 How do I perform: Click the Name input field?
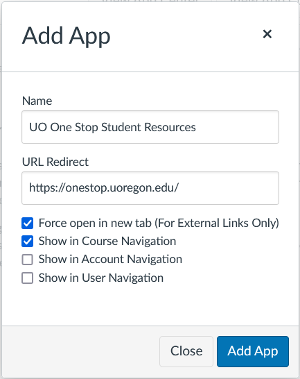(150, 127)
